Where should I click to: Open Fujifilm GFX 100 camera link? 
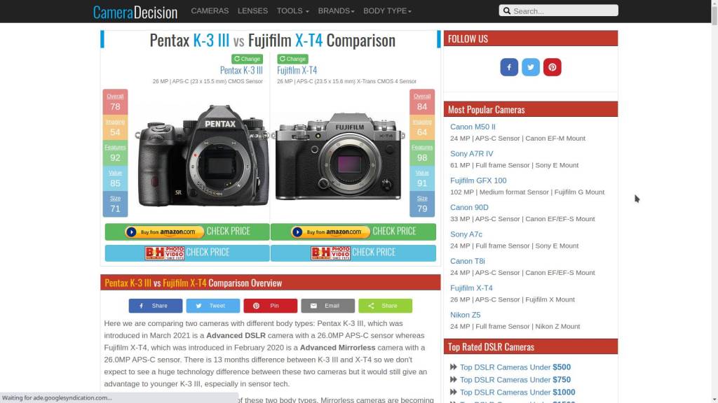(478, 181)
